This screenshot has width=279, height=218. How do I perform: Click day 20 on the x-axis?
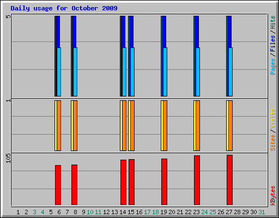(x=172, y=212)
